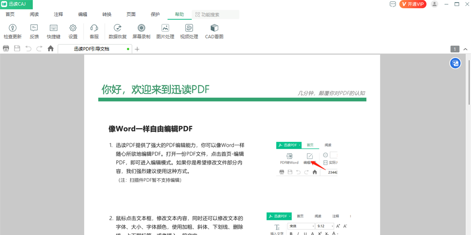Open the 反馈 feedback tool

pyautogui.click(x=34, y=32)
